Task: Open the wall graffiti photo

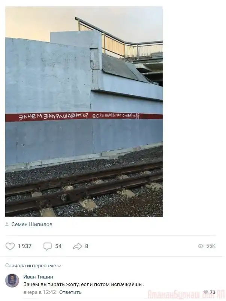Action: pos(84,112)
